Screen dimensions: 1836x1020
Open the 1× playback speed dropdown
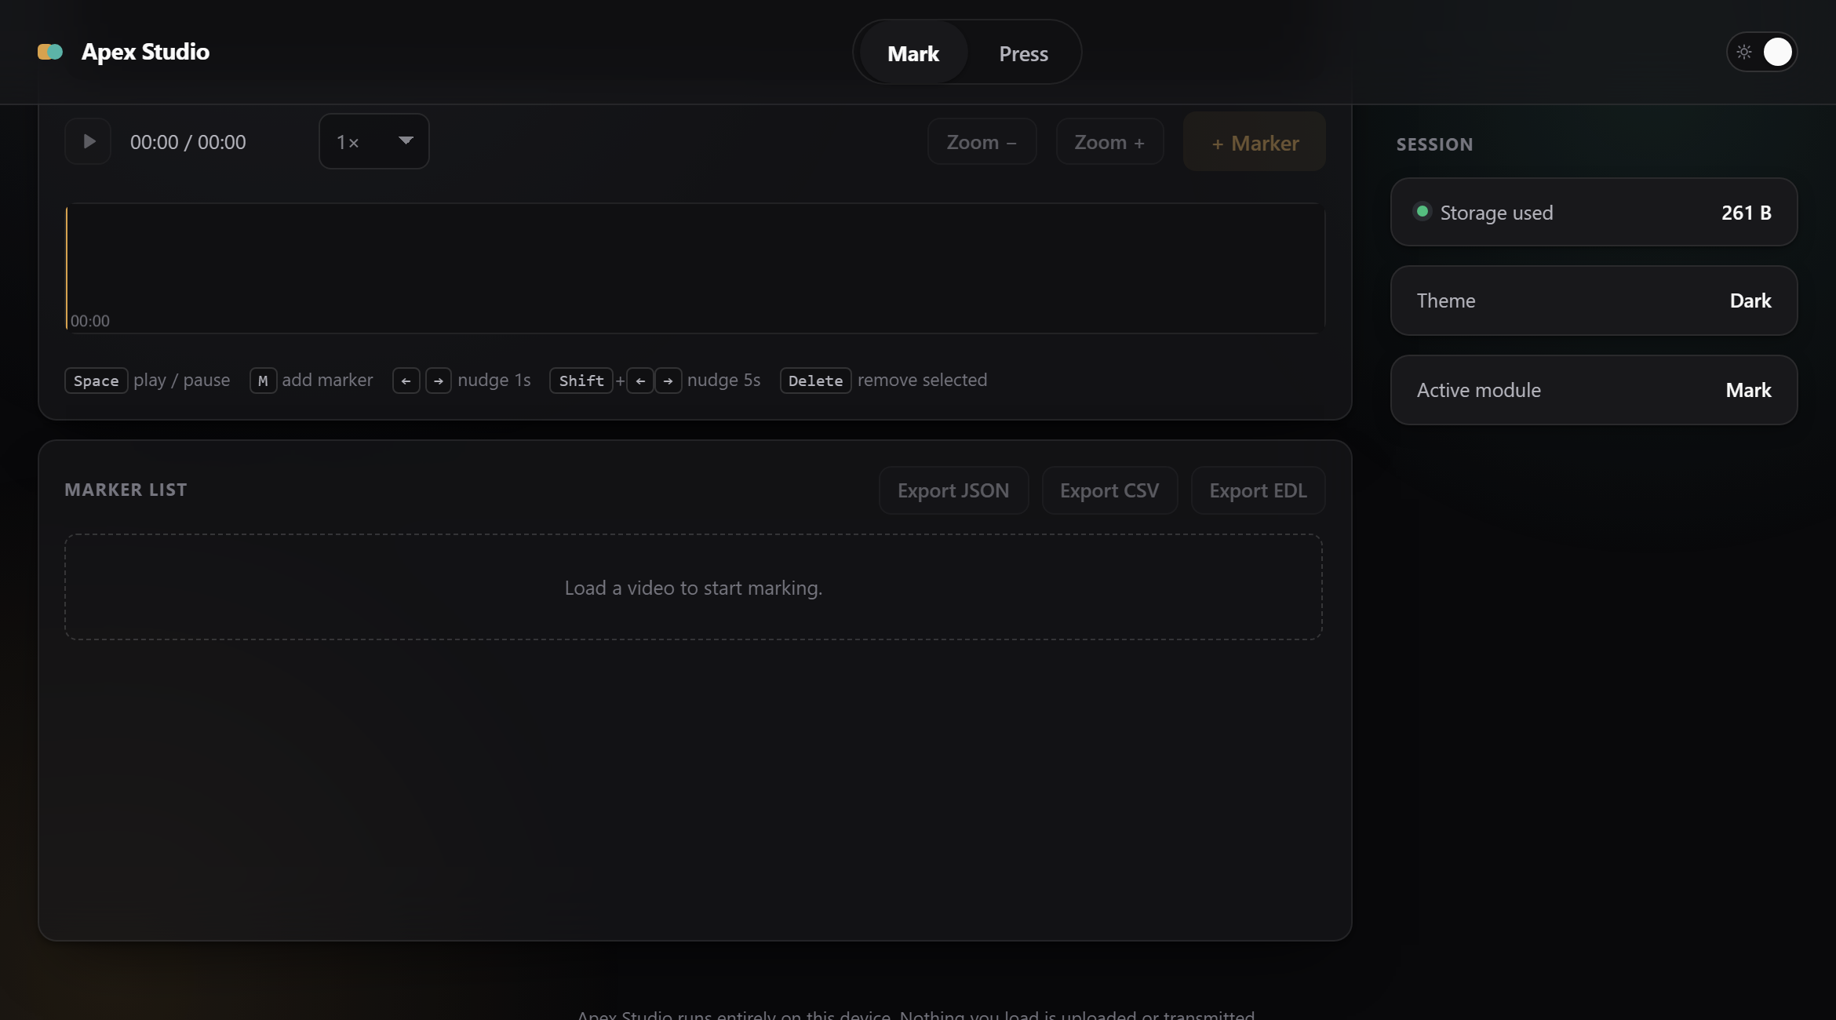coord(374,141)
